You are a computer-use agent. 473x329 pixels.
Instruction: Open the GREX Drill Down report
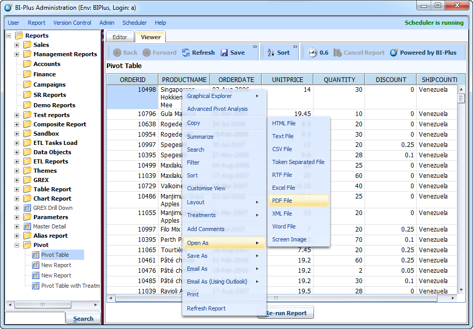coord(53,208)
